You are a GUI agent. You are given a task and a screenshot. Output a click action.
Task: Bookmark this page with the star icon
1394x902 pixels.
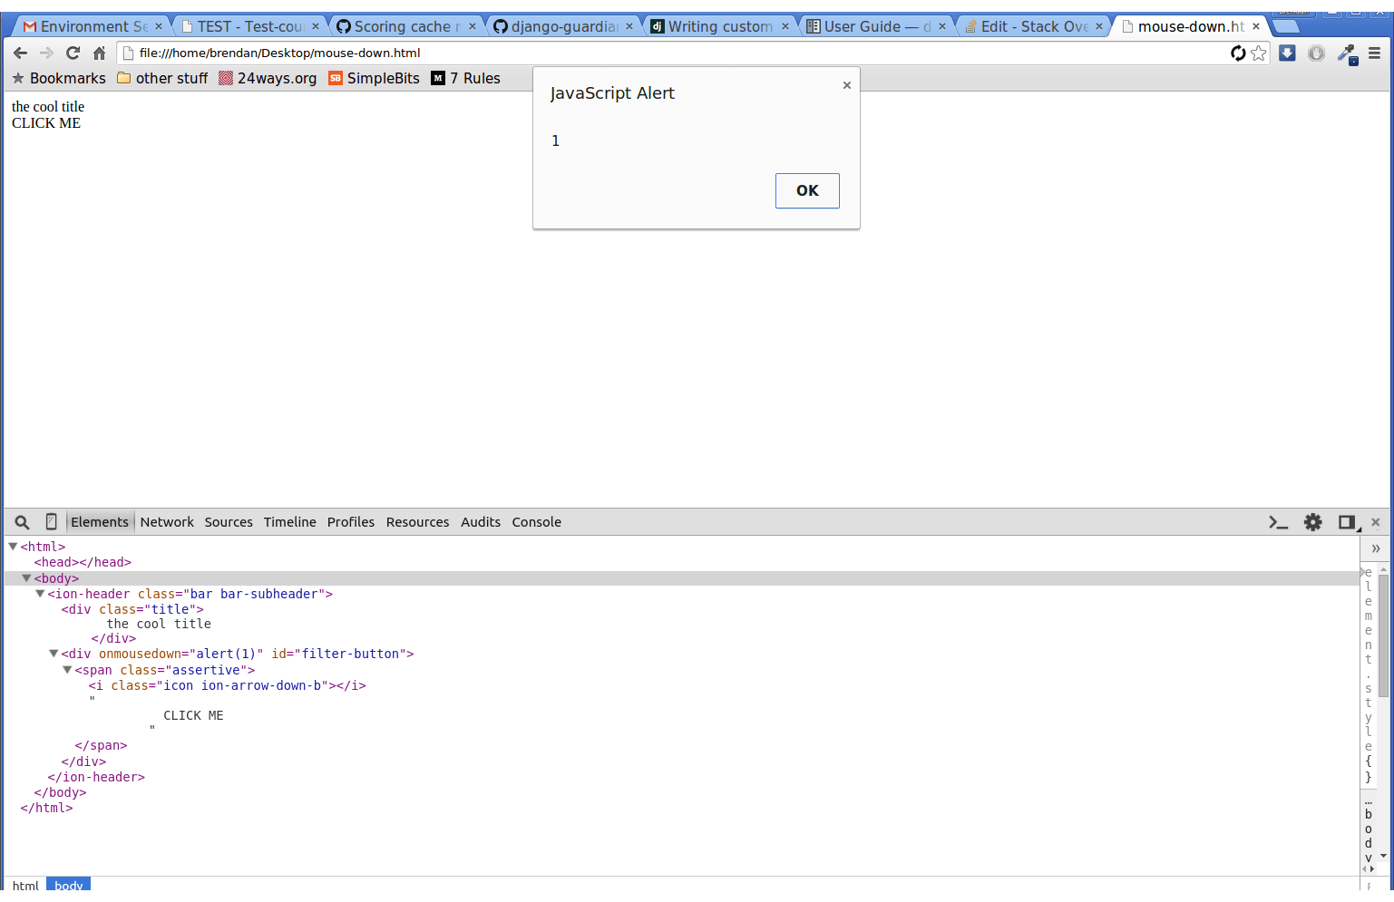(1258, 53)
